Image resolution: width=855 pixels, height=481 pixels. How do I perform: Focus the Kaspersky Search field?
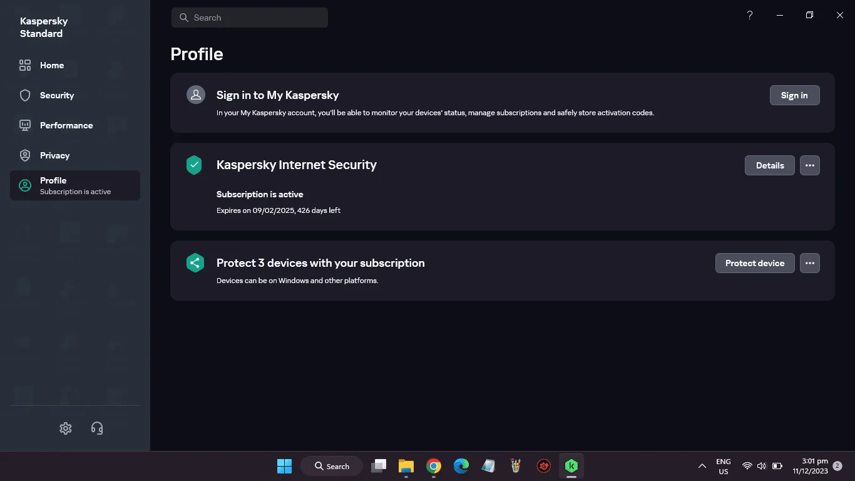250,18
